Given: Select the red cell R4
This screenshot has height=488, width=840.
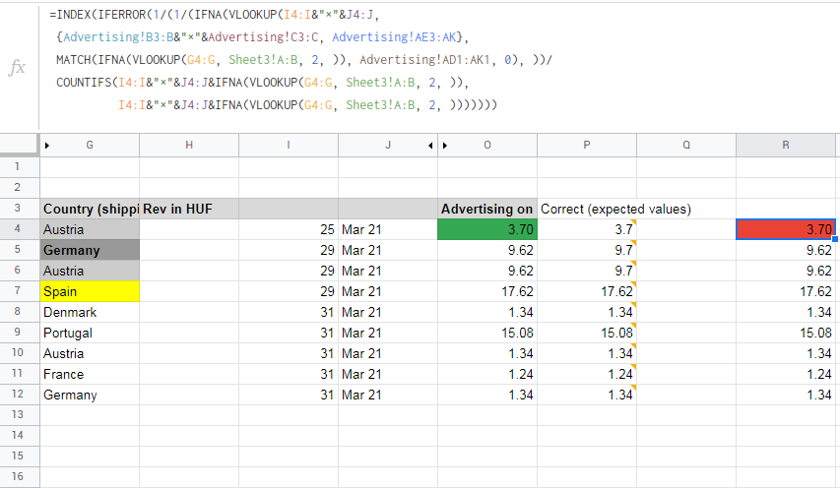Looking at the screenshot, I should click(x=786, y=229).
